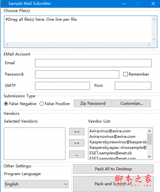Viewport: 160px width, 192px height.
Task: Click vendor list scroll up arrow
Action: pyautogui.click(x=149, y=131)
